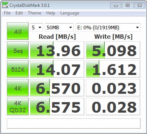Open the Language menu
The width and height of the screenshot is (147, 134).
coord(70,13)
